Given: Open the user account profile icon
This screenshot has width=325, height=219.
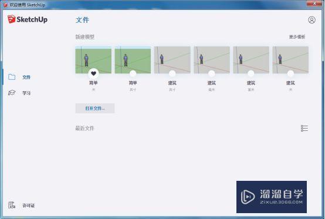Looking at the screenshot, I should coord(312,20).
